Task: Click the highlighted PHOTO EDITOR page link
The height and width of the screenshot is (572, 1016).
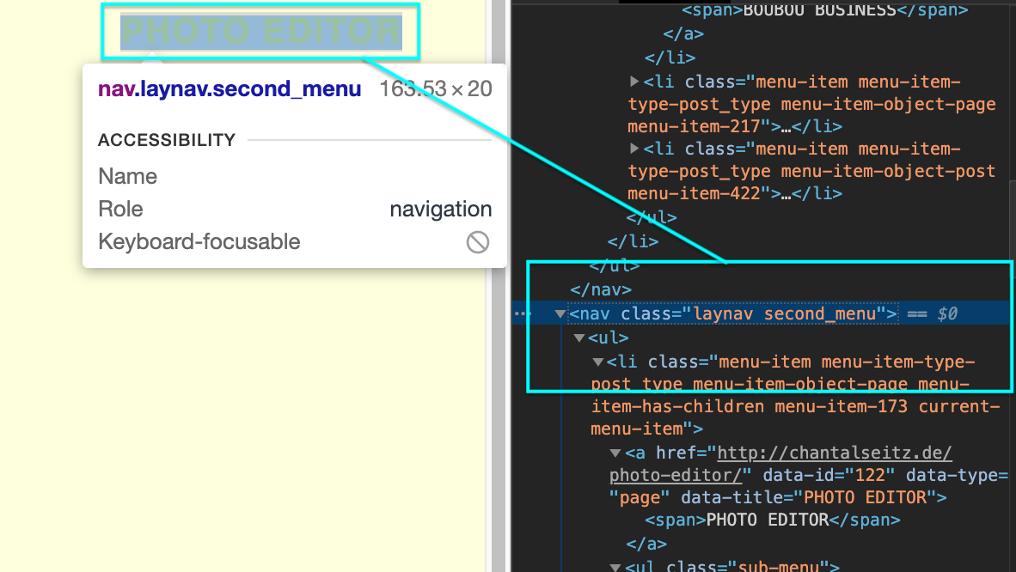Action: coord(261,32)
